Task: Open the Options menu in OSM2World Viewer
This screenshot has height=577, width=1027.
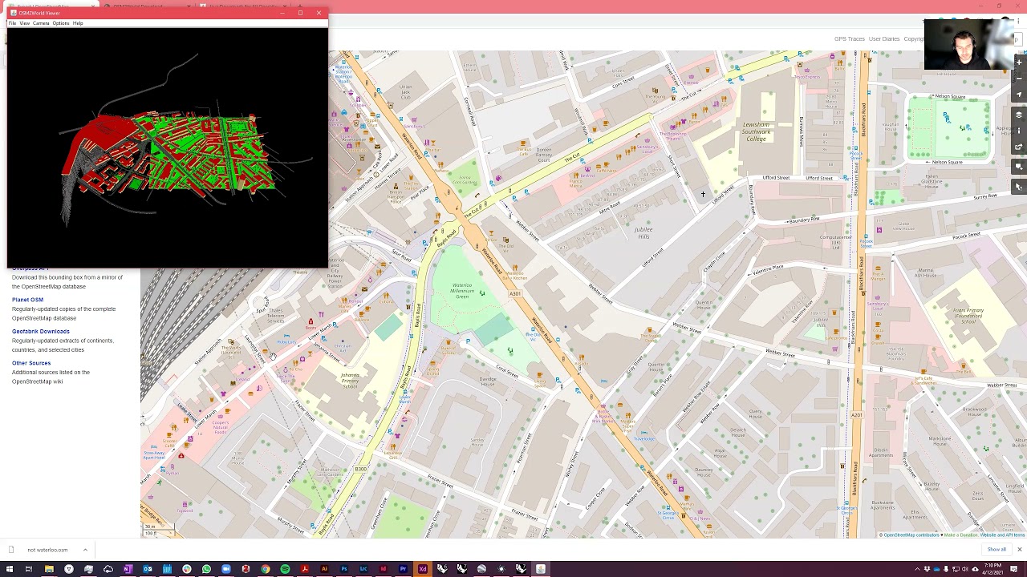Action: (x=61, y=23)
